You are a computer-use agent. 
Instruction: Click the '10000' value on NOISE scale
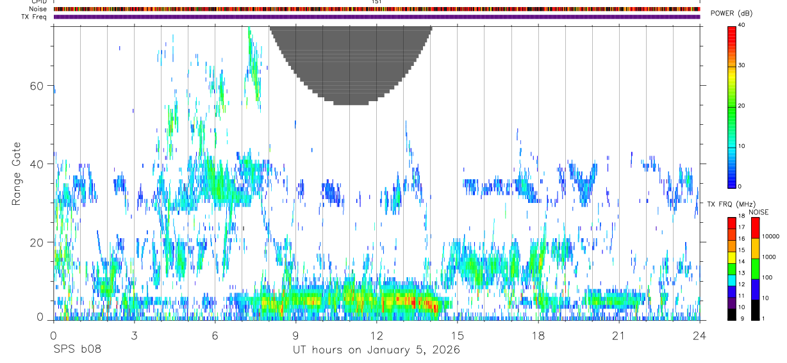coord(770,236)
